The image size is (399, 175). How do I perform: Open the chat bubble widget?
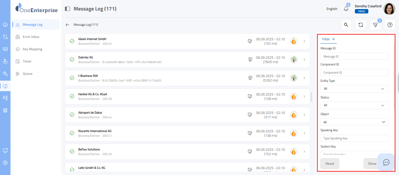coord(386,162)
